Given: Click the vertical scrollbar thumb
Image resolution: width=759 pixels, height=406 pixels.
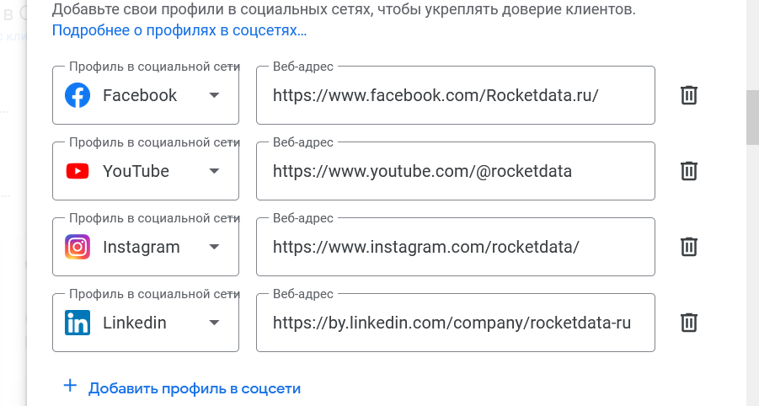Looking at the screenshot, I should (x=752, y=118).
